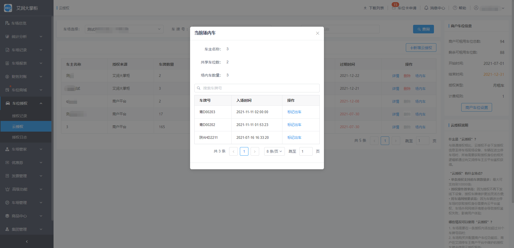Click the search magnifier icon in dialog
This screenshot has width=514, height=248.
click(x=199, y=88)
